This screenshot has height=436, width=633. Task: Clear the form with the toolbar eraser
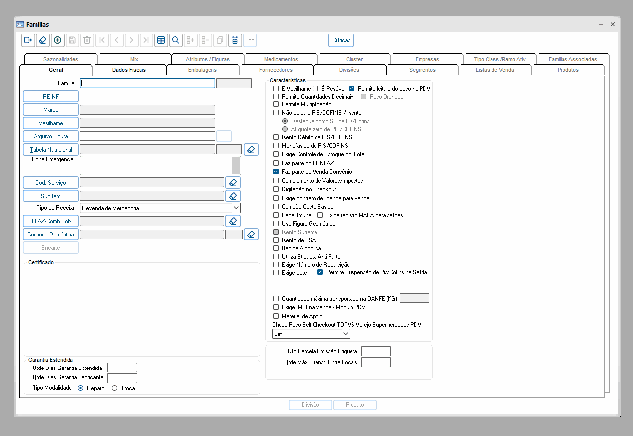click(43, 40)
